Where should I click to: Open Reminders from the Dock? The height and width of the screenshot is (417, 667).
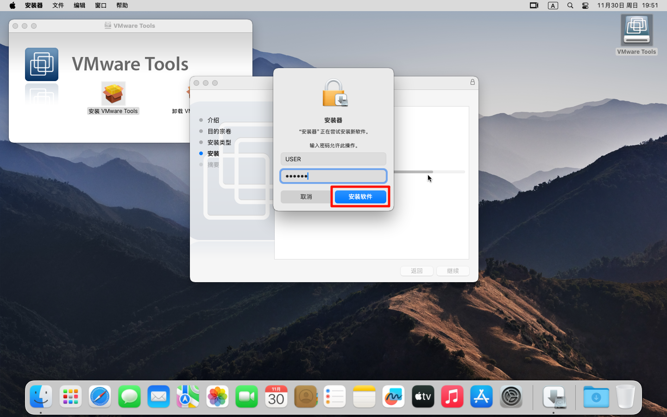tap(335, 397)
